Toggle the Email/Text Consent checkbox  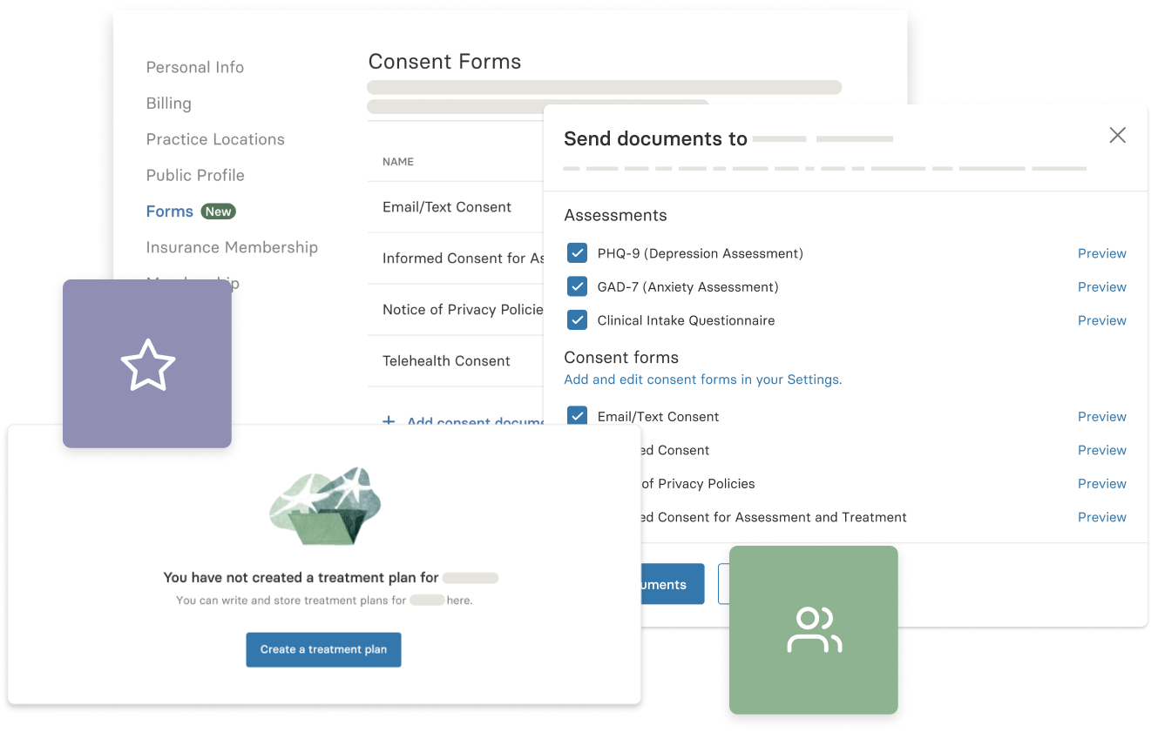(577, 415)
